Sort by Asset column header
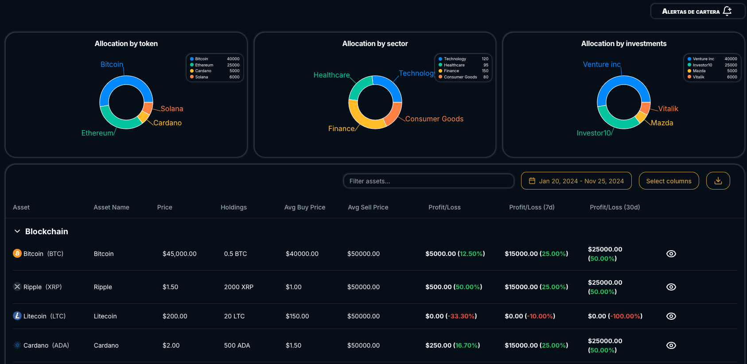The width and height of the screenshot is (747, 364). (21, 207)
